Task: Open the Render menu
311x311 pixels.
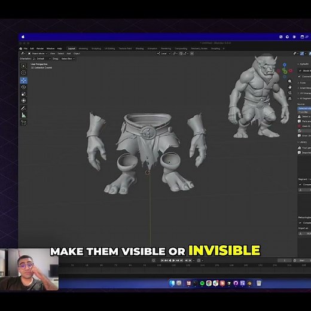Action: pos(40,48)
